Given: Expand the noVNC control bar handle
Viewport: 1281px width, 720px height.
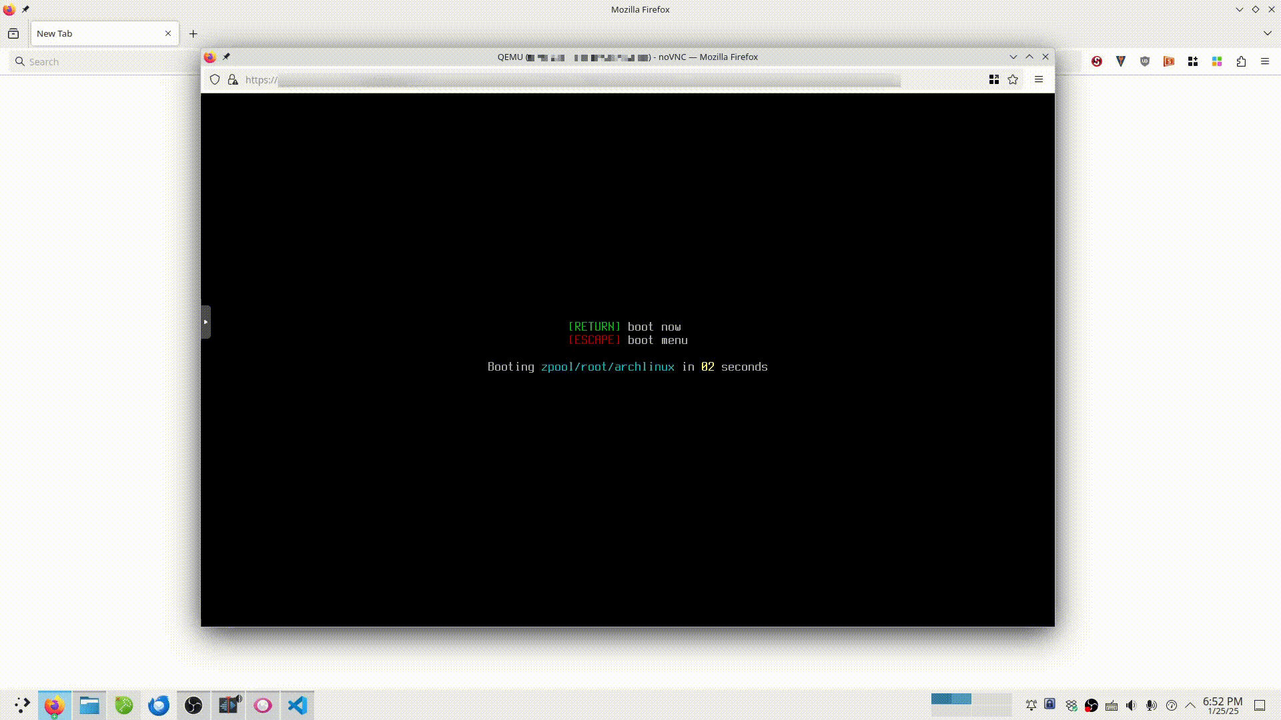Looking at the screenshot, I should (x=205, y=322).
